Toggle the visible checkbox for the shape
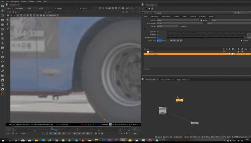251x143 pixels. [x=242, y=40]
